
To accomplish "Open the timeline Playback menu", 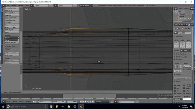I will [x=28, y=102].
